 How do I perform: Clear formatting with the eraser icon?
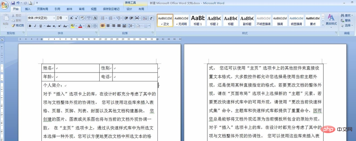click(82, 18)
